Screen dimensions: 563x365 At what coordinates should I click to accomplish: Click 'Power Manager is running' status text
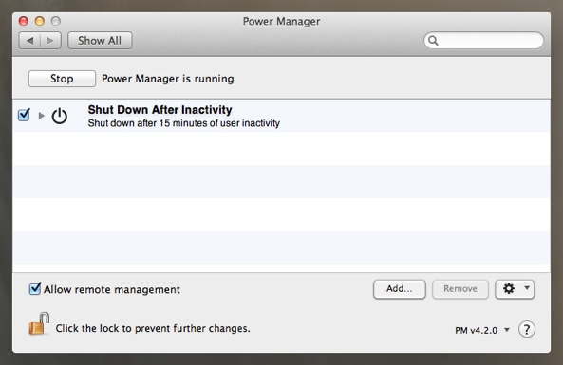tap(168, 79)
